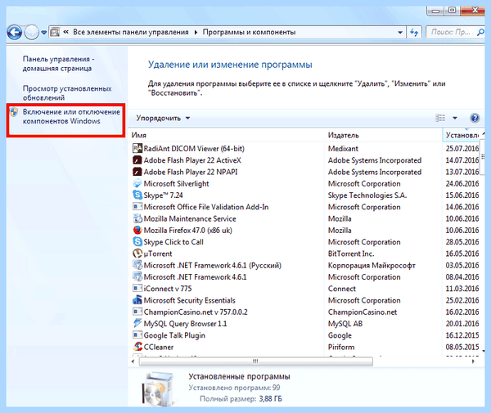Click the Refresh button beside the address bar
This screenshot has width=491, height=413.
click(414, 32)
